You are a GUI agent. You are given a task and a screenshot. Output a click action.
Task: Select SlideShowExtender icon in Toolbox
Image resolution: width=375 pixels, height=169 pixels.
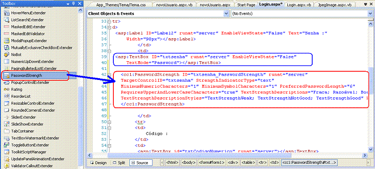tap(7, 124)
